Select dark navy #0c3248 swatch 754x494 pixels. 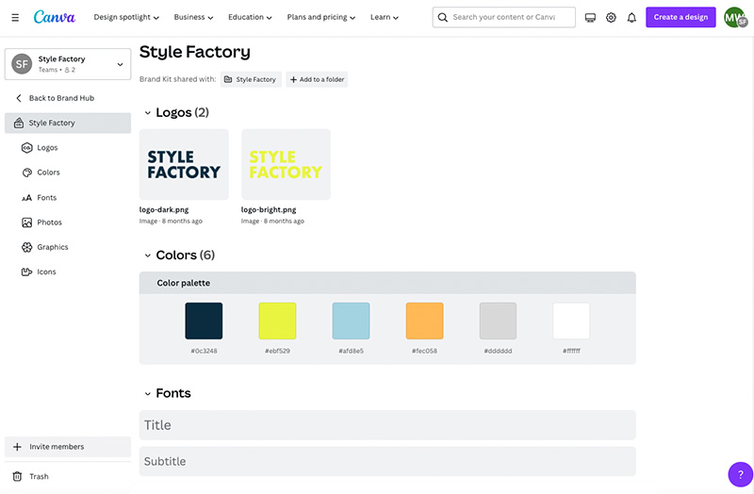pos(204,321)
